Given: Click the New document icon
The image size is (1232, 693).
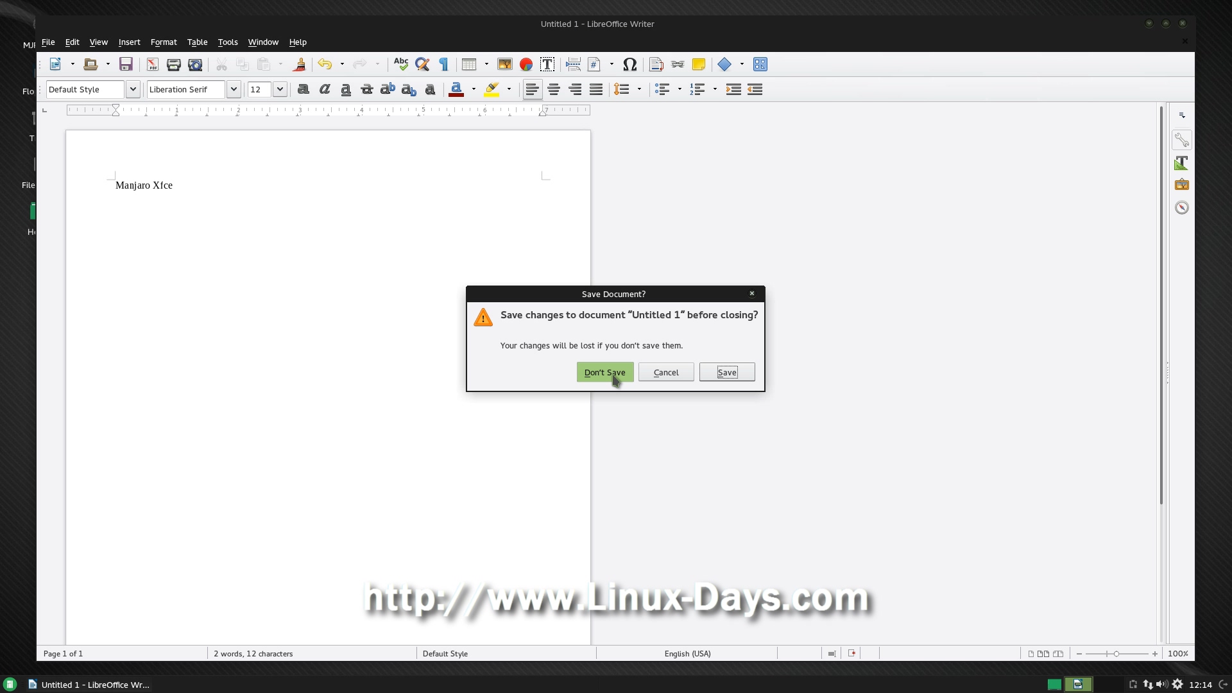Looking at the screenshot, I should click(x=56, y=64).
